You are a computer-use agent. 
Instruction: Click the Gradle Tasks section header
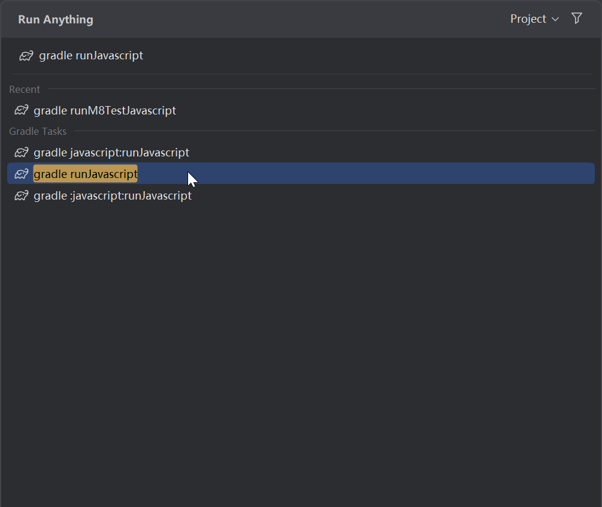[38, 131]
